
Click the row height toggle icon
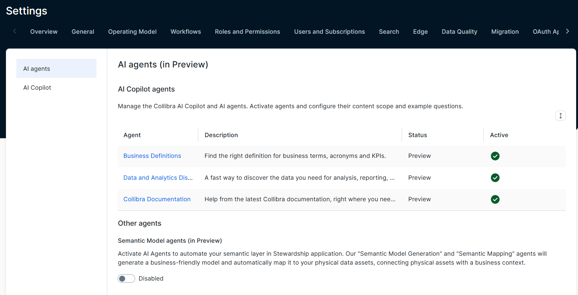pyautogui.click(x=560, y=116)
